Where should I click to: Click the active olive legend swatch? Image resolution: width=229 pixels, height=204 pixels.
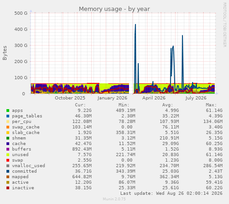8,182
